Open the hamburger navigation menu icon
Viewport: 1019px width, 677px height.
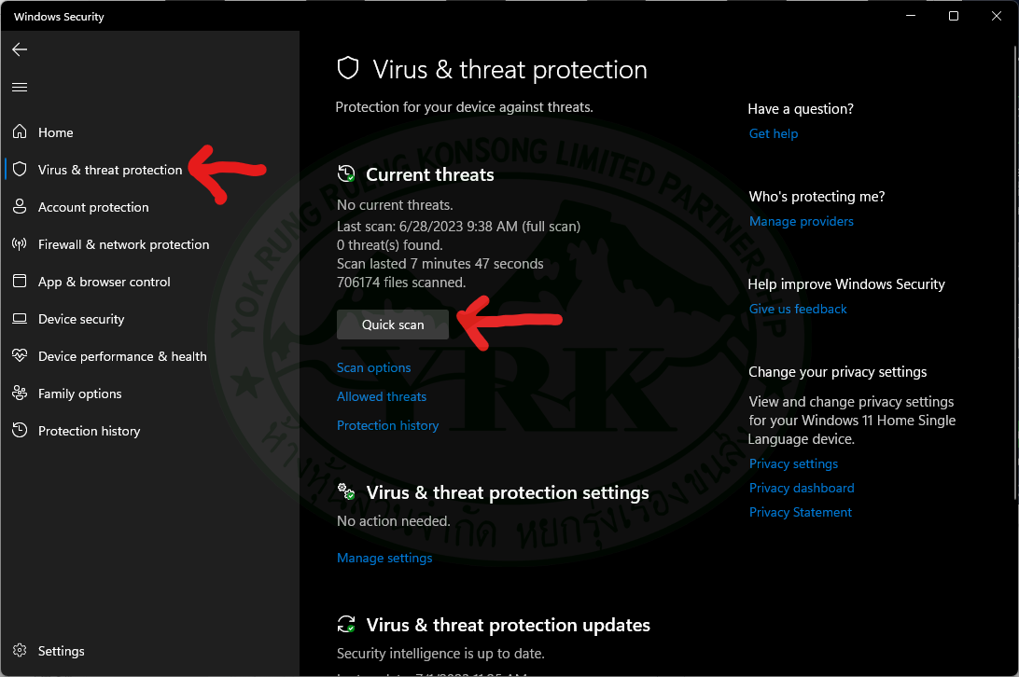click(x=20, y=87)
